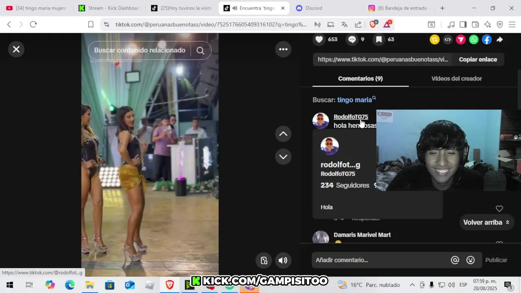Image resolution: width=521 pixels, height=293 pixels.
Task: Switch to the Vídeos del creador tab
Action: [457, 79]
